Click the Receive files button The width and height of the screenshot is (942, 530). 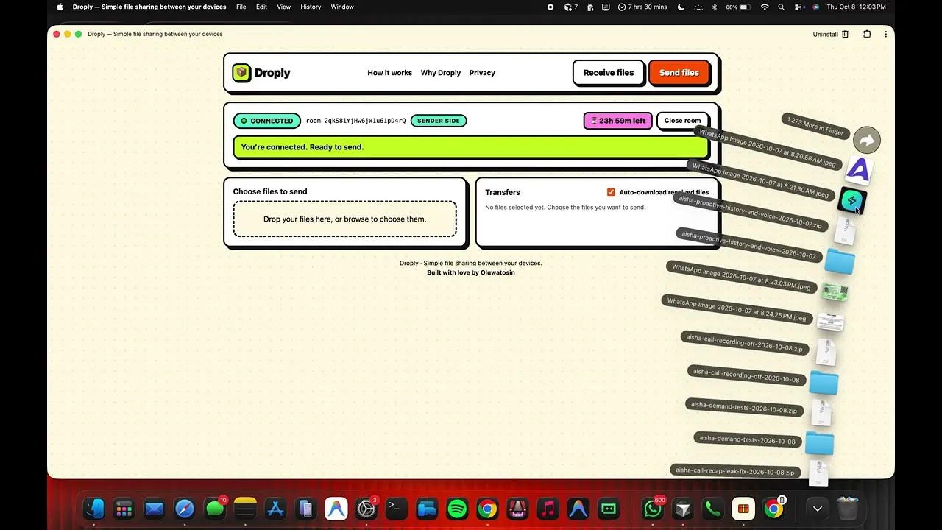point(609,73)
